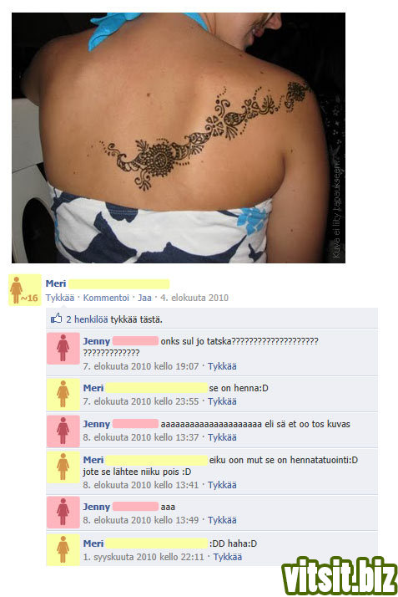This screenshot has height=597, width=398.
Task: Like Jenny's 19:07 comment with Tykkää
Action: tap(222, 366)
